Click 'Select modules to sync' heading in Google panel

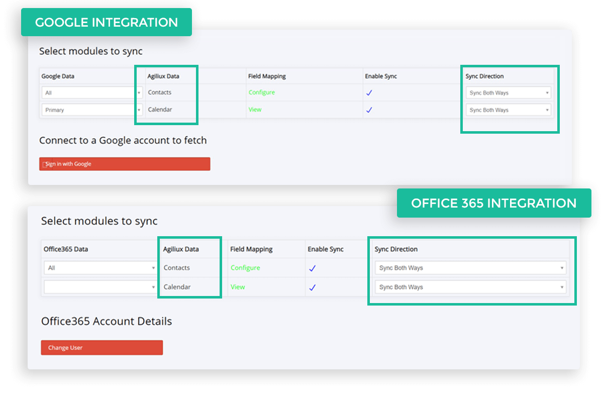click(91, 51)
